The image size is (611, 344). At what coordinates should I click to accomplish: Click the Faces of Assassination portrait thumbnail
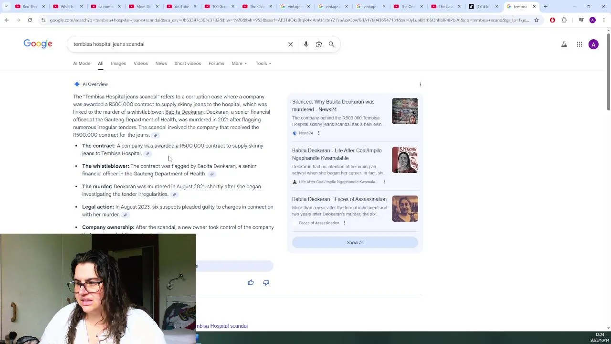[405, 208]
